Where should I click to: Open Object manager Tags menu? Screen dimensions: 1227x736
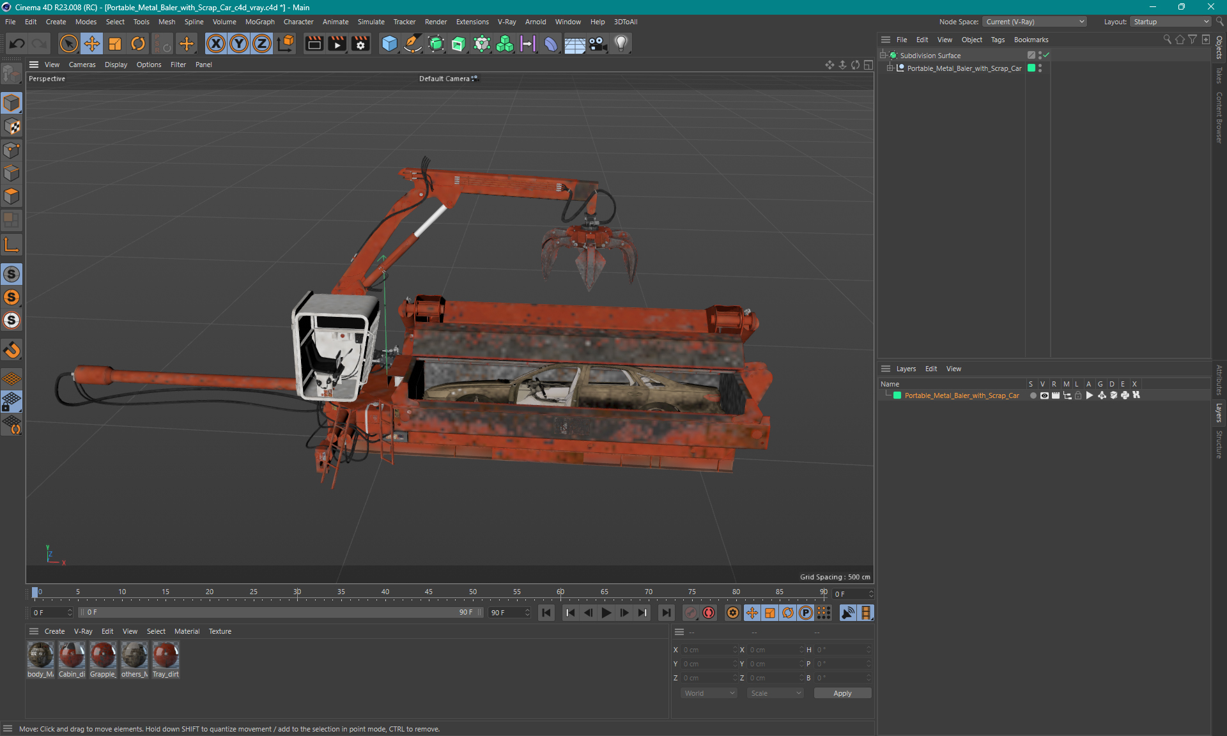pyautogui.click(x=998, y=40)
